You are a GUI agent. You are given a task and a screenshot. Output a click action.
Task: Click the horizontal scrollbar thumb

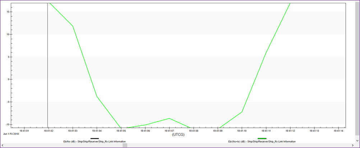125,145
